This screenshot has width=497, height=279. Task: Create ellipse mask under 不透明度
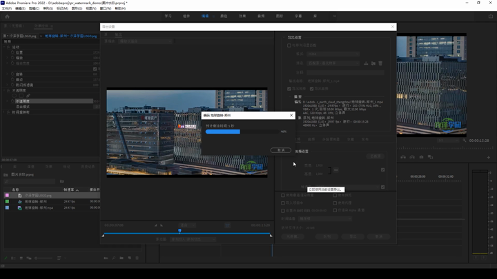tap(14, 95)
